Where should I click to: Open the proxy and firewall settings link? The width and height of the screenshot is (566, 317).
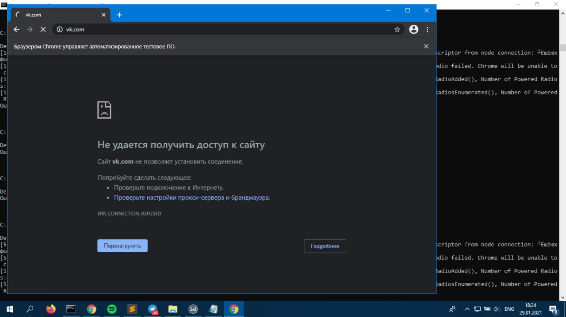click(191, 198)
